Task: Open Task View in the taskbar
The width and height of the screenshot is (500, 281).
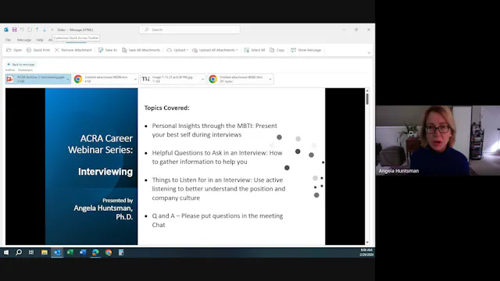Action: 31,252
